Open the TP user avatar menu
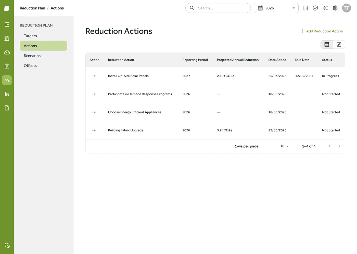The width and height of the screenshot is (357, 254). pyautogui.click(x=347, y=8)
